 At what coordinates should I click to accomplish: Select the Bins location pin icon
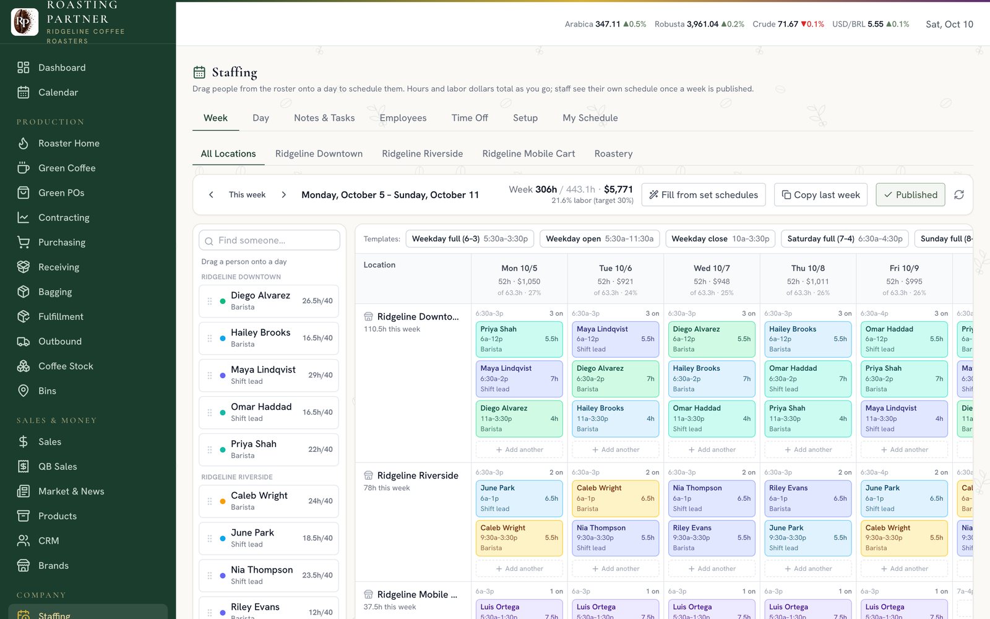(x=24, y=391)
